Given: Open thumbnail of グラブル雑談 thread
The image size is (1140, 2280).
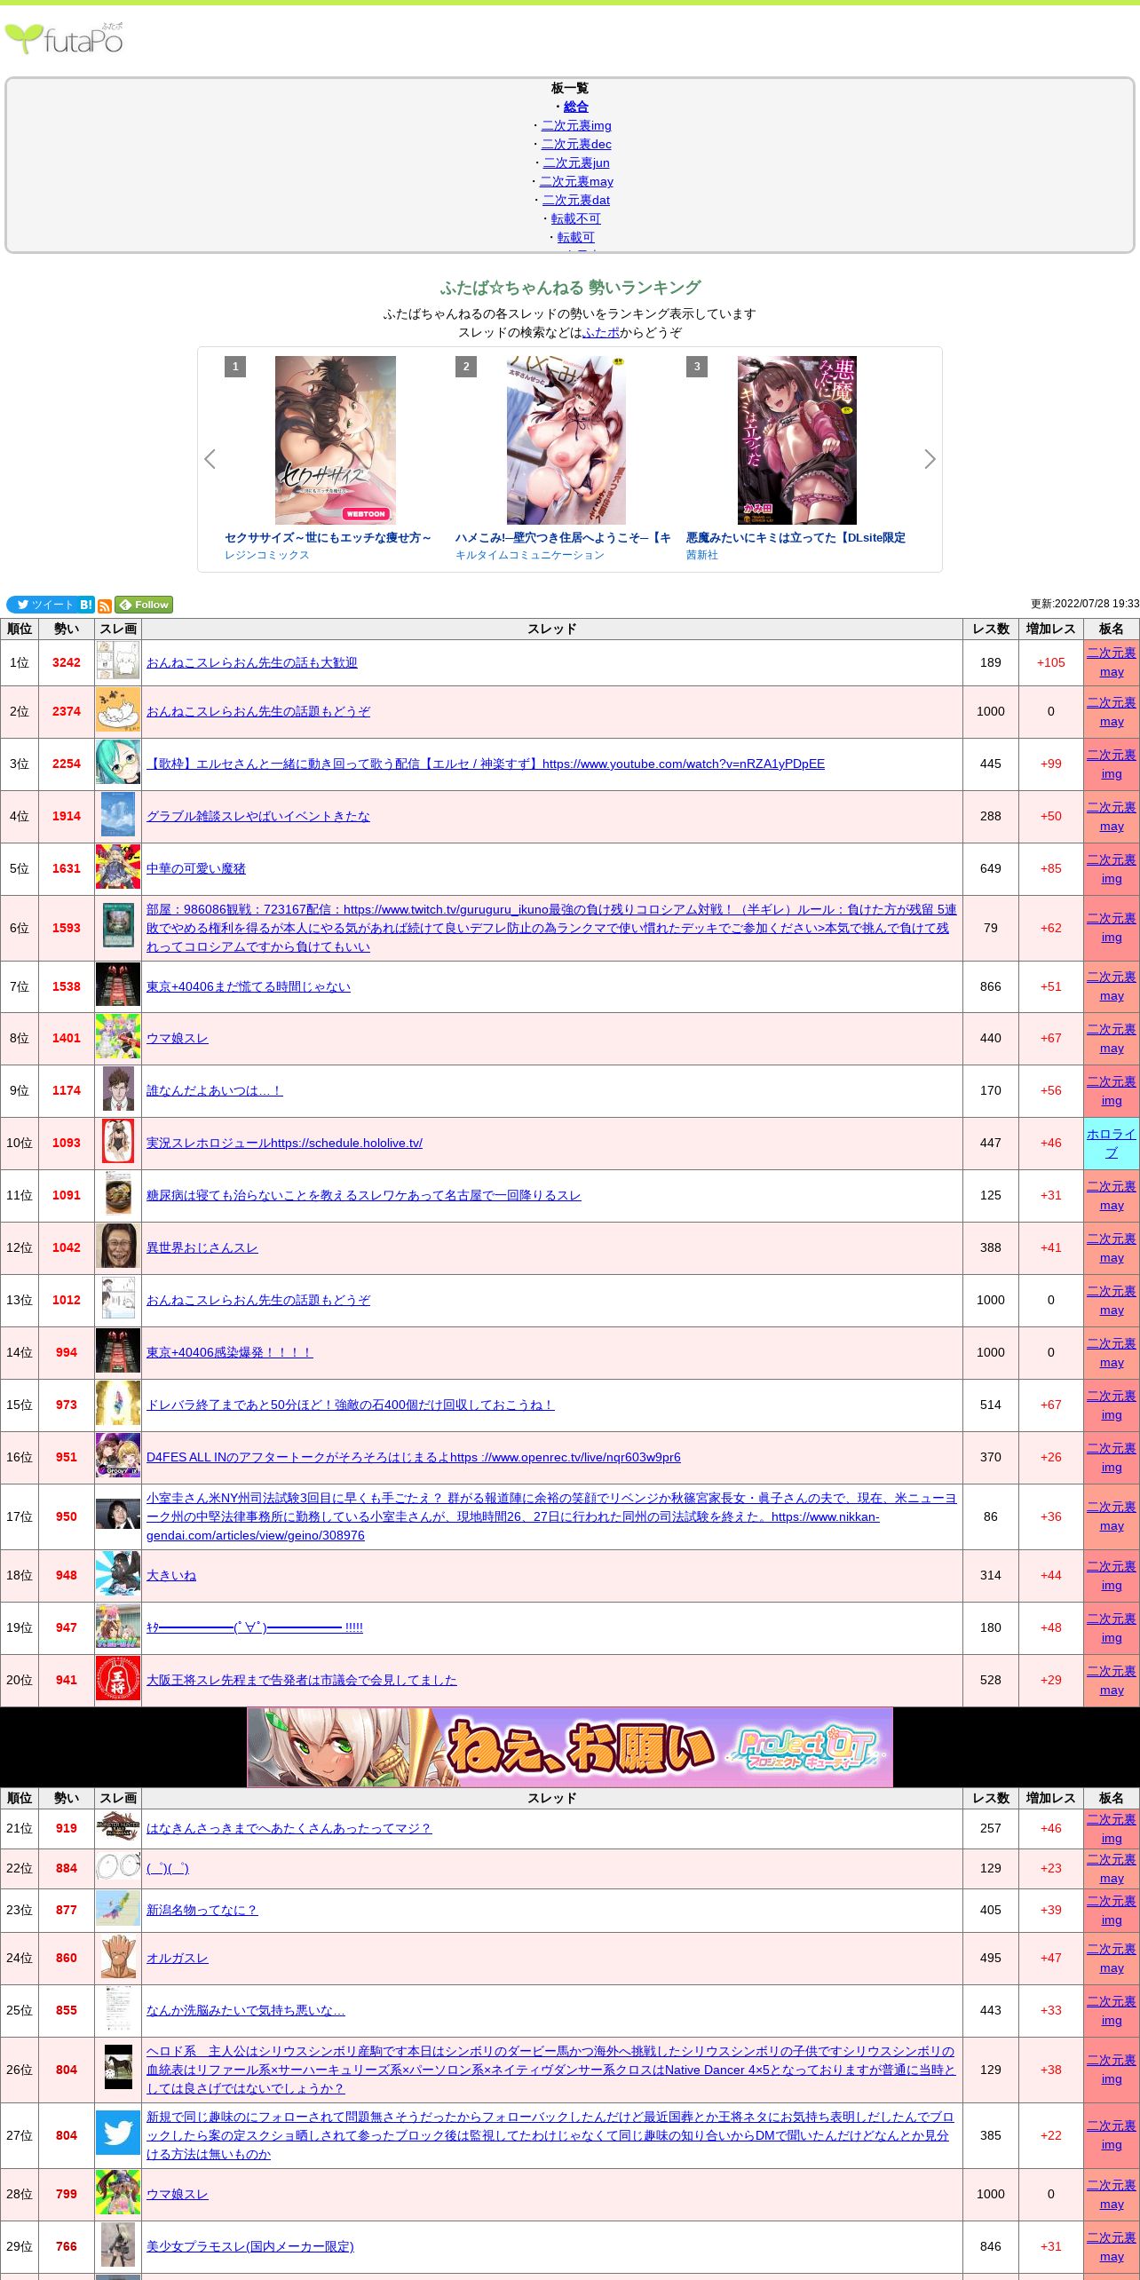Looking at the screenshot, I should (x=118, y=816).
